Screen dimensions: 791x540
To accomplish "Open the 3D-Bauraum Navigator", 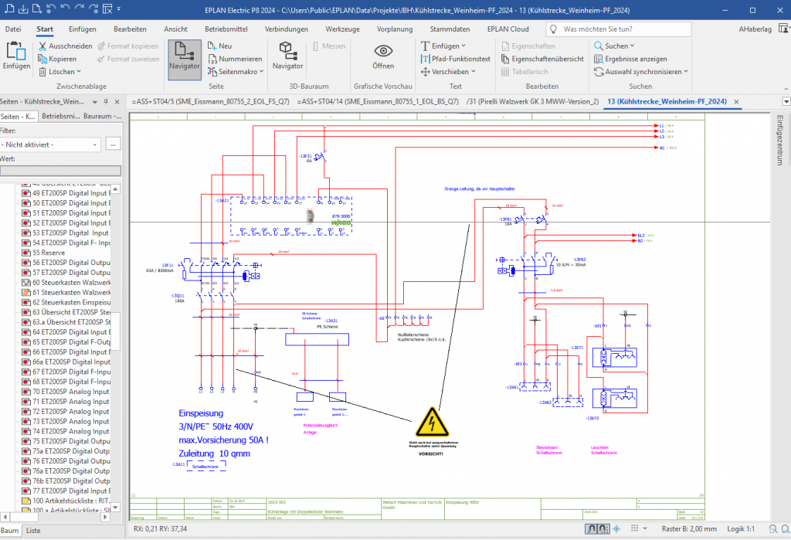I will [x=287, y=56].
